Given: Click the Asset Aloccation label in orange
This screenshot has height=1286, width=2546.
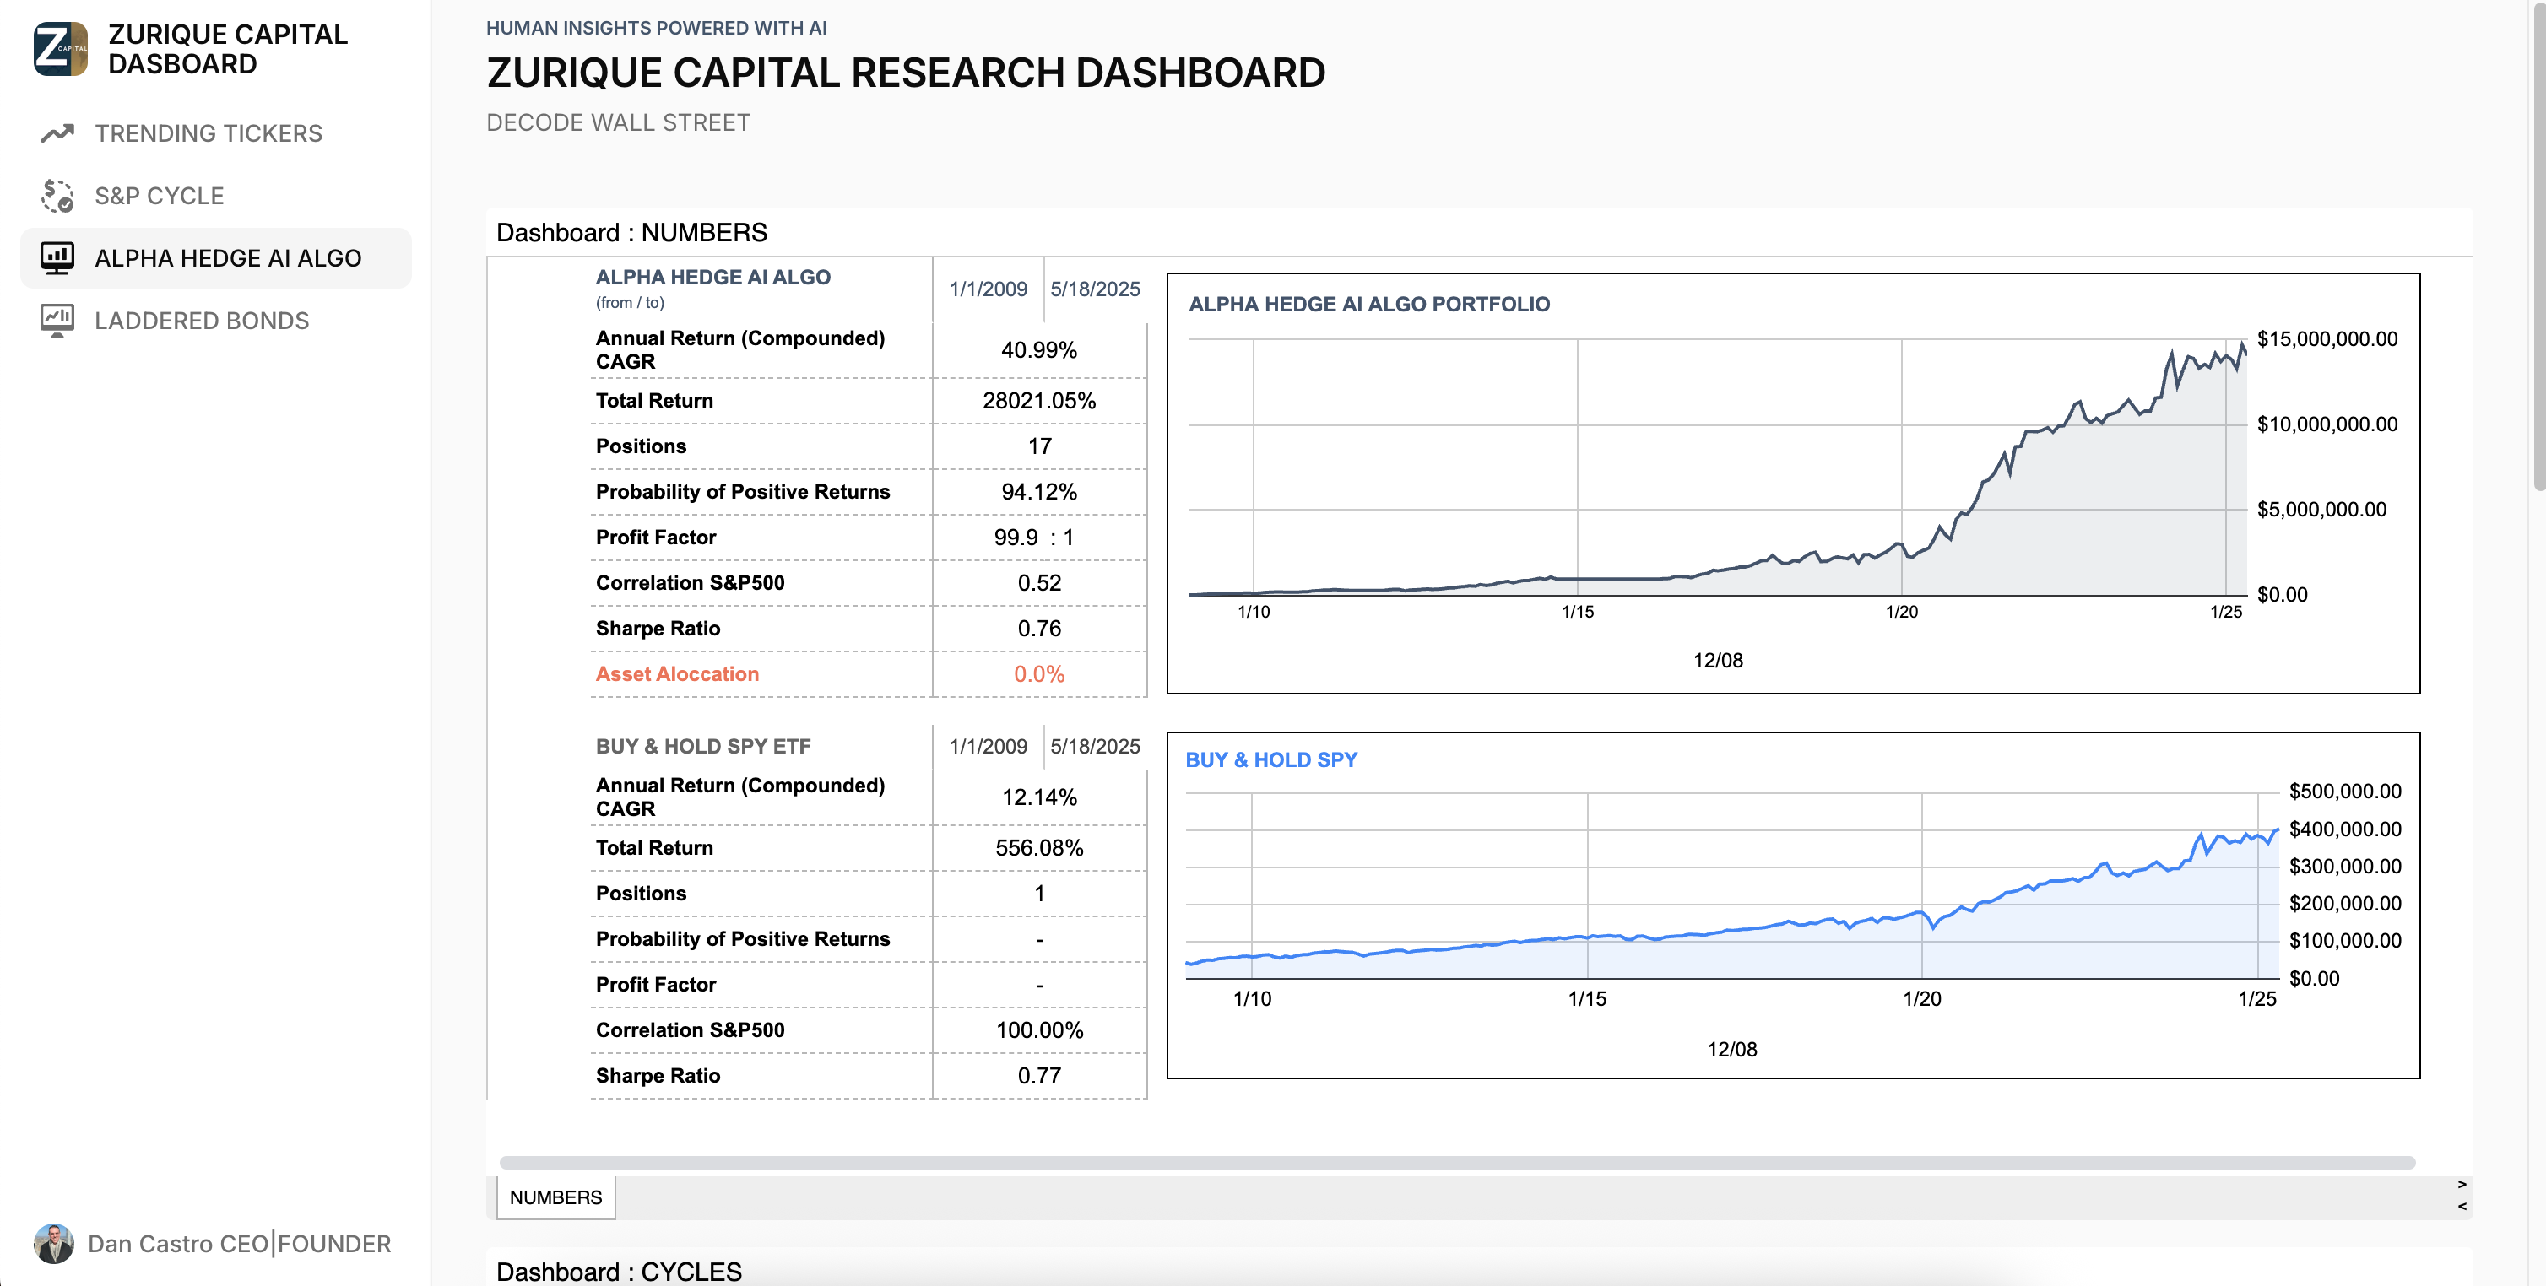Looking at the screenshot, I should pyautogui.click(x=677, y=673).
